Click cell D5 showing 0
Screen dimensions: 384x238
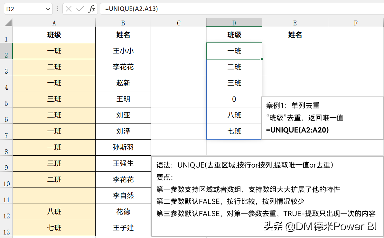(234, 99)
